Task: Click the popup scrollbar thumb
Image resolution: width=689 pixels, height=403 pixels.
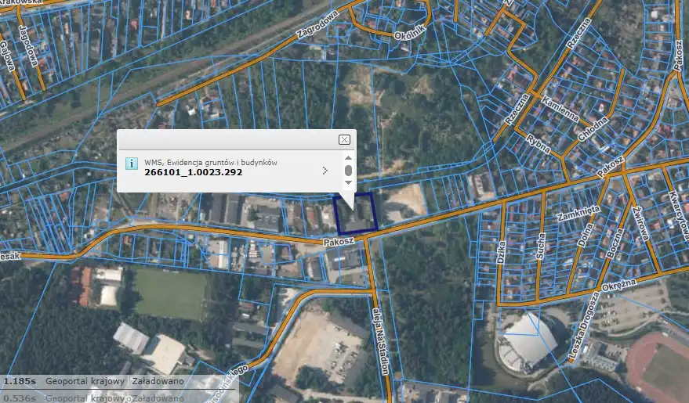Action: (348, 171)
